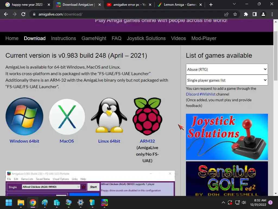Image resolution: width=278 pixels, height=209 pixels.
Task: Open the Settings gear on the taskbar
Action: click(80, 202)
